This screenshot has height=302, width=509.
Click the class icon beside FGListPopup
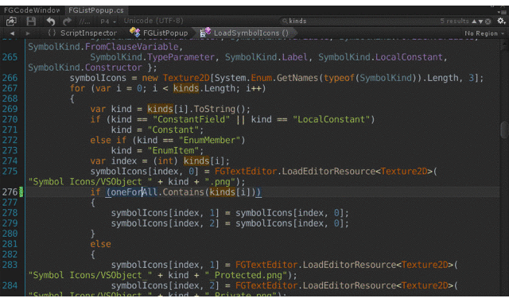134,32
